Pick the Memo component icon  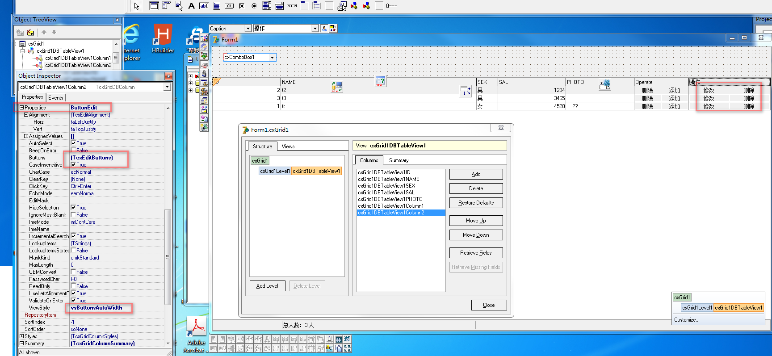coord(216,6)
